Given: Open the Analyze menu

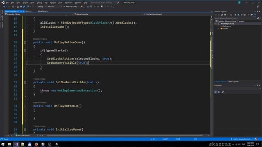Looking at the screenshot, I should coord(53,3).
